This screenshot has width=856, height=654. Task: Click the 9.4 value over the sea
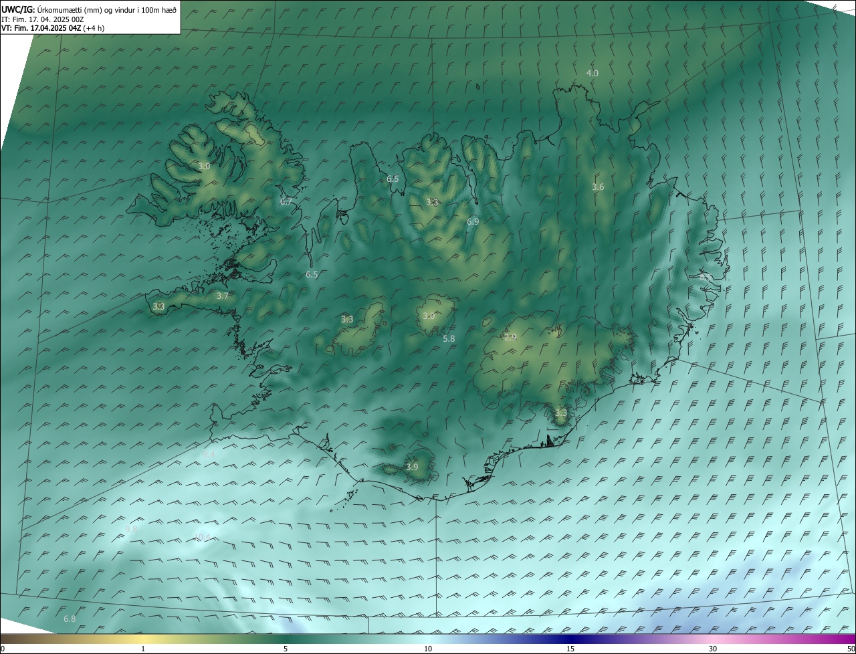209,455
